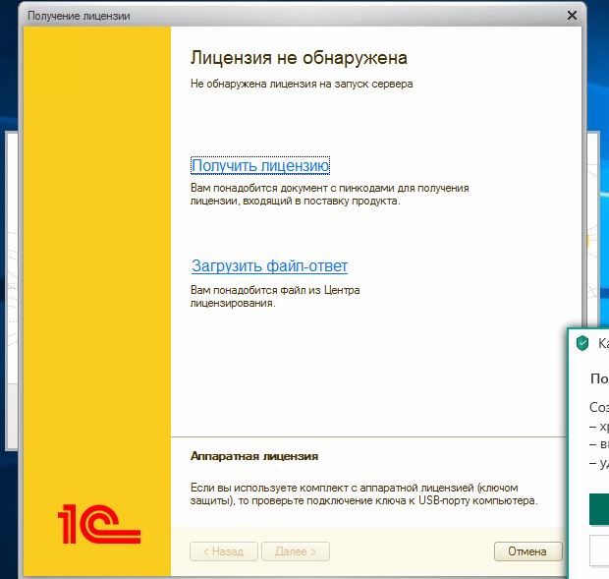This screenshot has height=579, width=609.
Task: Click the pin-code document description text
Action: pyautogui.click(x=329, y=194)
